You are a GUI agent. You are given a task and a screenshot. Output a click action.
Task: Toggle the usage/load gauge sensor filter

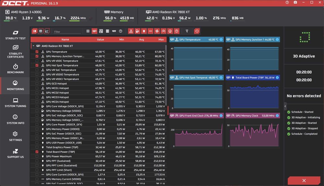[x=170, y=31]
